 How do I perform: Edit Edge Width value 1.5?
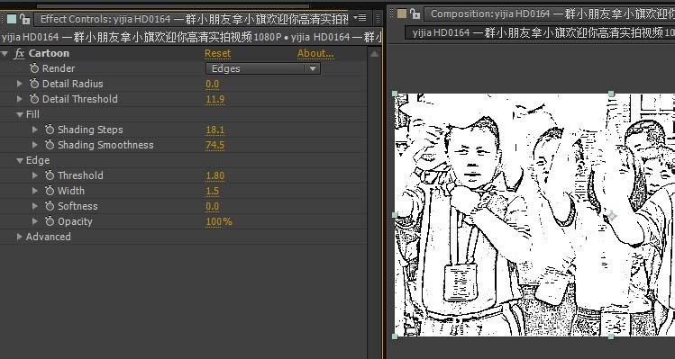(212, 192)
